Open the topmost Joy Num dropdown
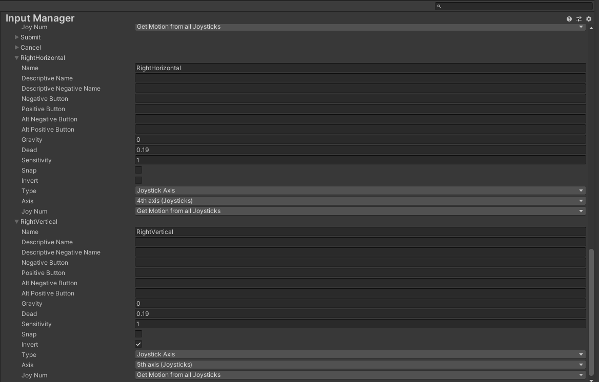This screenshot has width=599, height=382. [360, 27]
